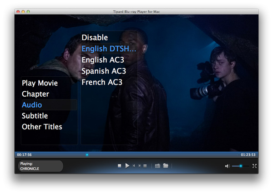Open the Chapter menu item
Image resolution: width=273 pixels, height=194 pixels.
coord(35,94)
